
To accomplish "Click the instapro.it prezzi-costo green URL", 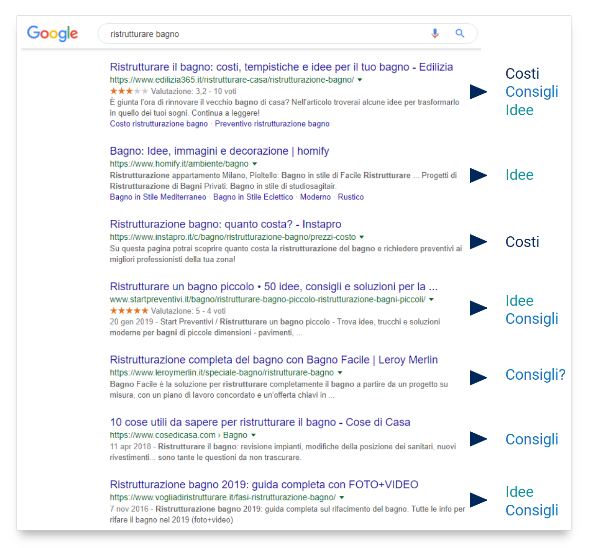I will click(x=233, y=237).
